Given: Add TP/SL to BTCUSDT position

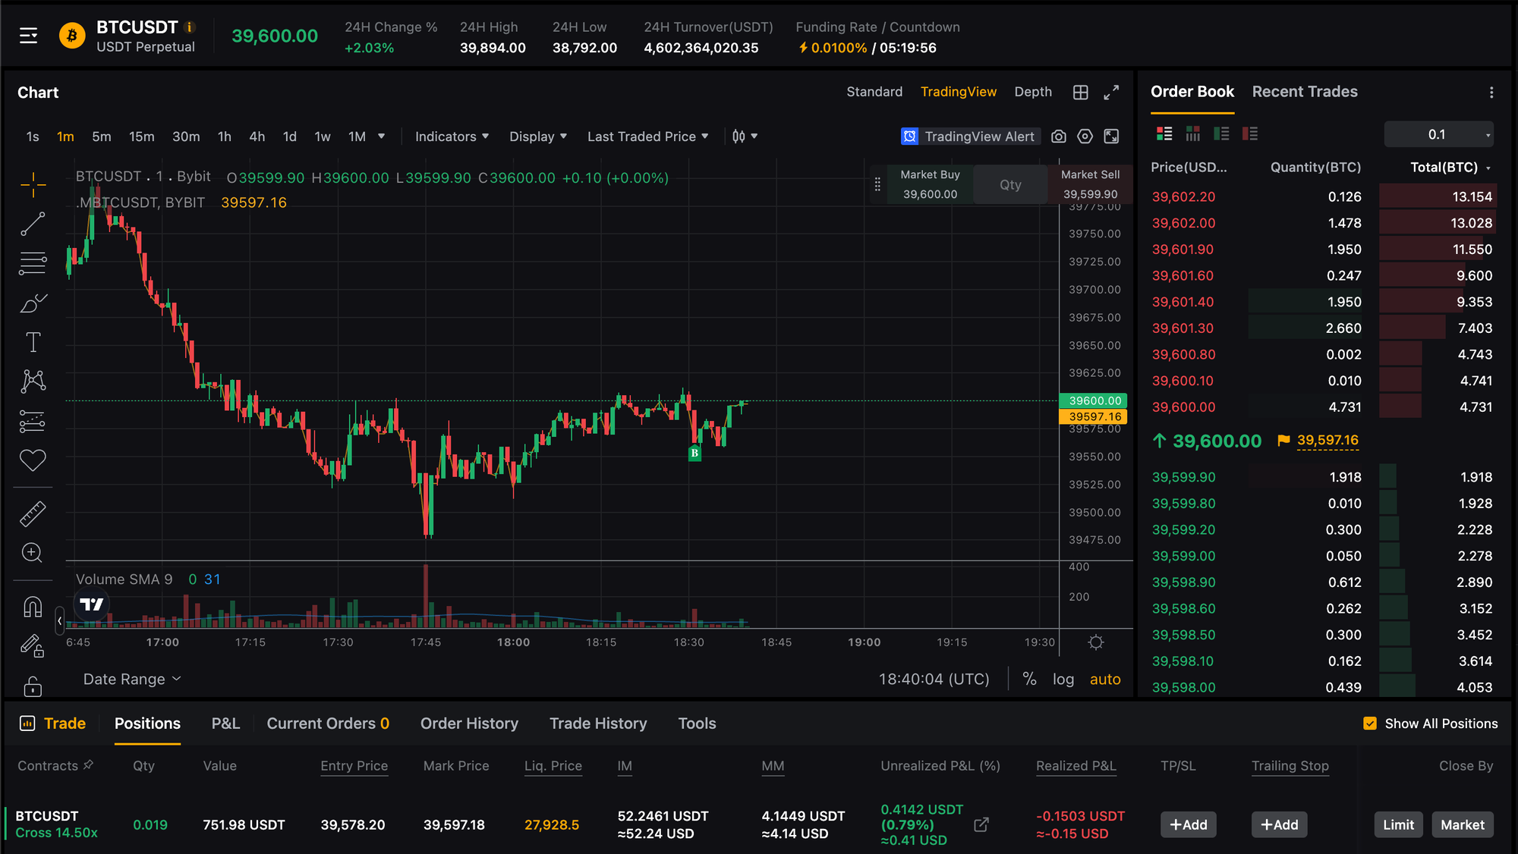Looking at the screenshot, I should point(1188,824).
